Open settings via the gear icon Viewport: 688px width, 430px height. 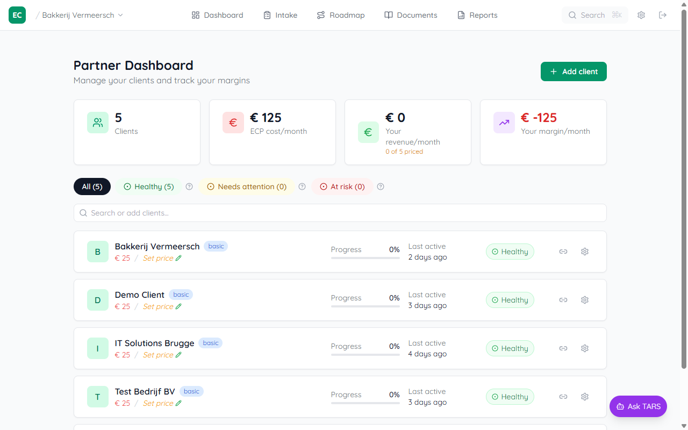coord(641,15)
